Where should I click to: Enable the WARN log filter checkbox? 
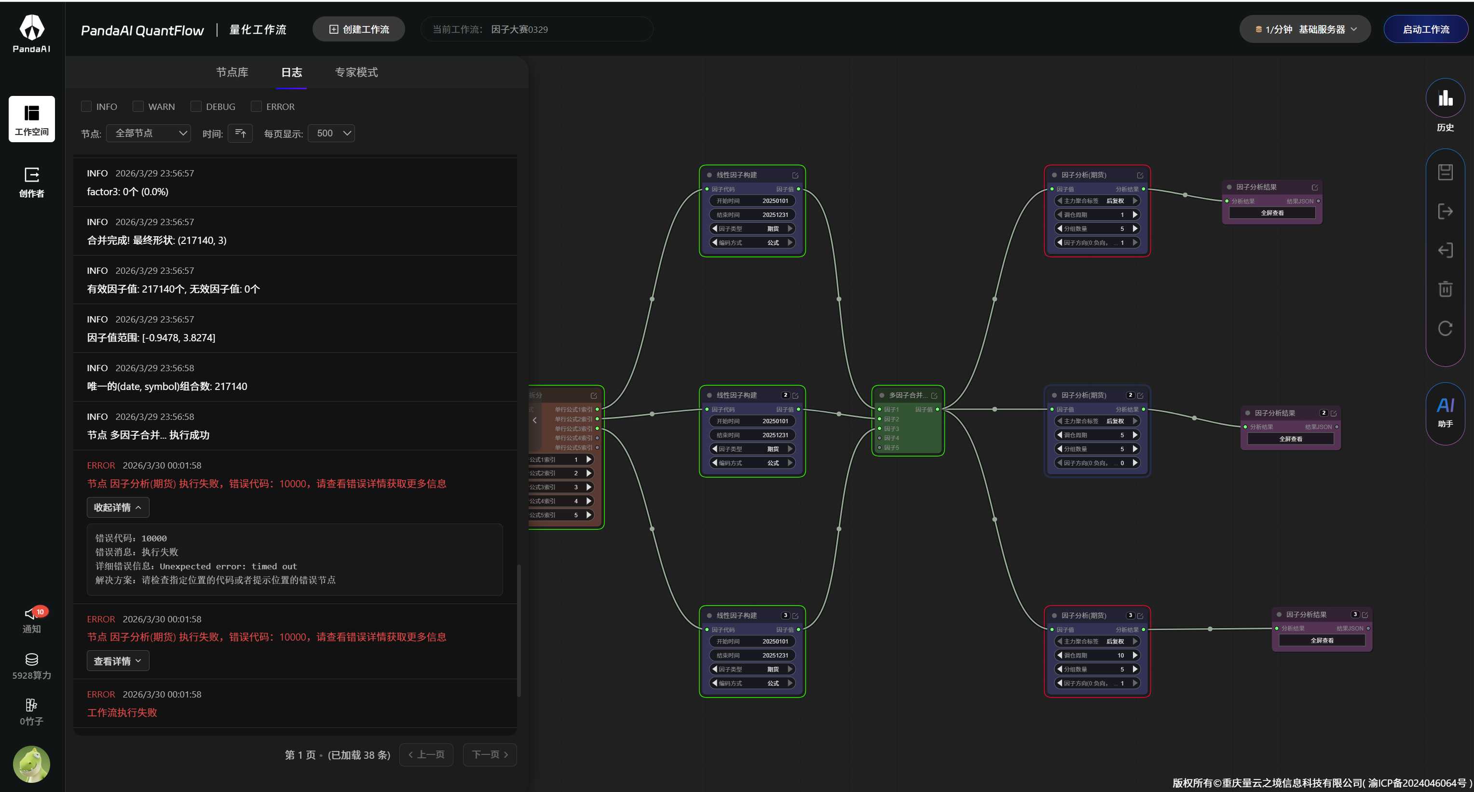click(x=138, y=107)
